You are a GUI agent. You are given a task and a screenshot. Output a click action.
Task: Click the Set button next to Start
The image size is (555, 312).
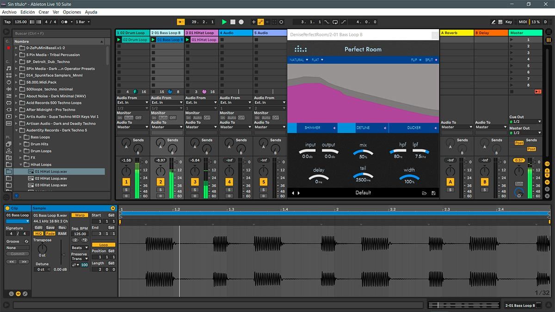[x=111, y=215]
